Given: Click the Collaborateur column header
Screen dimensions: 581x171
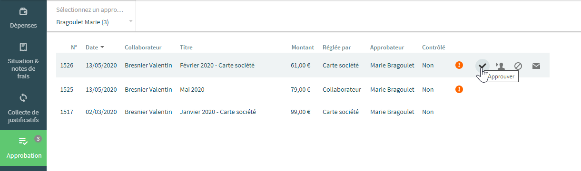Looking at the screenshot, I should [x=143, y=47].
